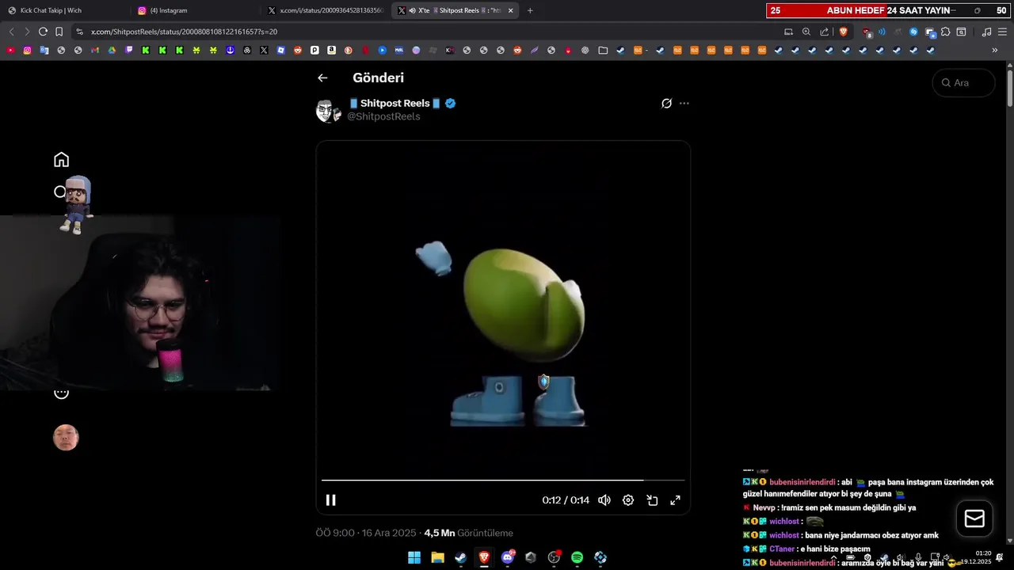
Task: Toggle picture-in-picture for the video
Action: 652,500
